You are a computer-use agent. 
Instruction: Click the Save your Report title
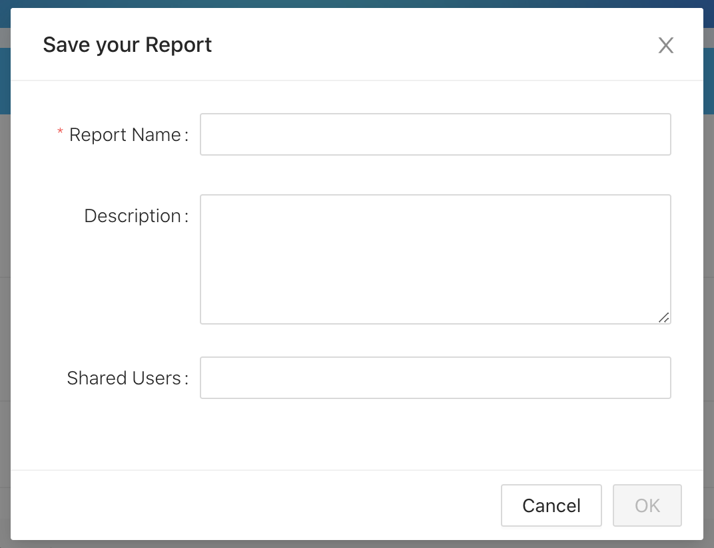[127, 45]
